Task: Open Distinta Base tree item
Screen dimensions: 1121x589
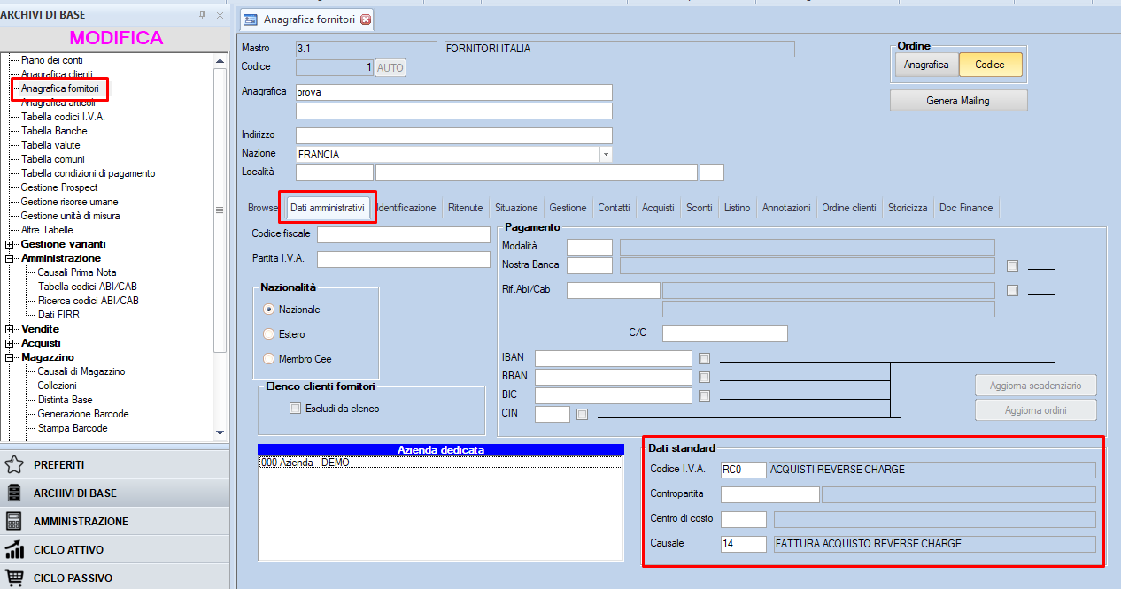Action: [65, 400]
